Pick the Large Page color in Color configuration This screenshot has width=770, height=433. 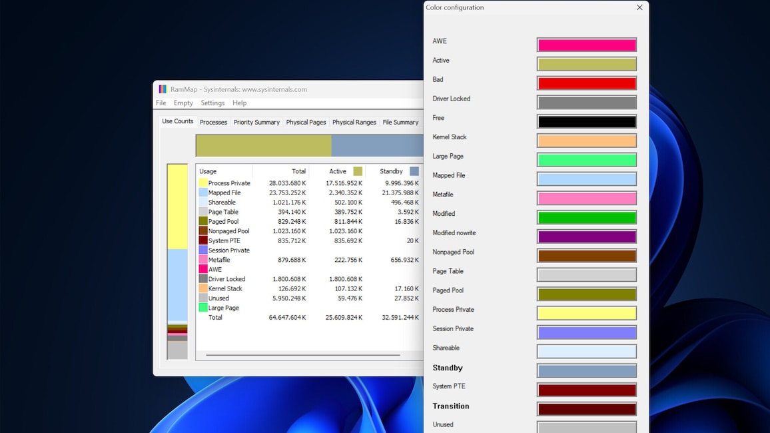pos(587,160)
